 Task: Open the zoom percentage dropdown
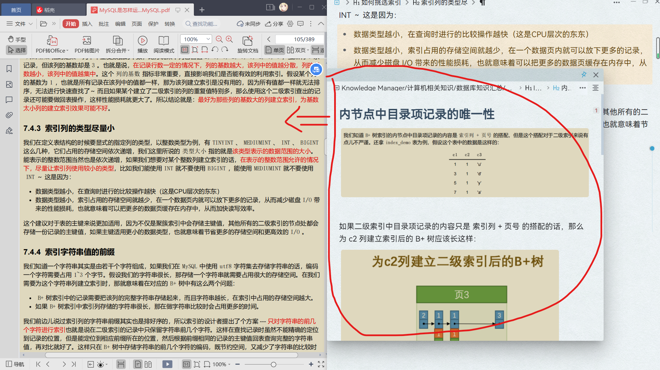tap(208, 39)
